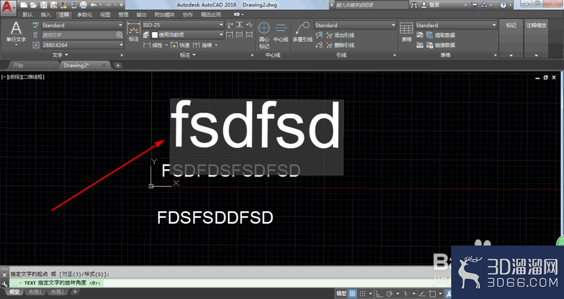Switch to the 输出 ribbon tab

[142, 15]
